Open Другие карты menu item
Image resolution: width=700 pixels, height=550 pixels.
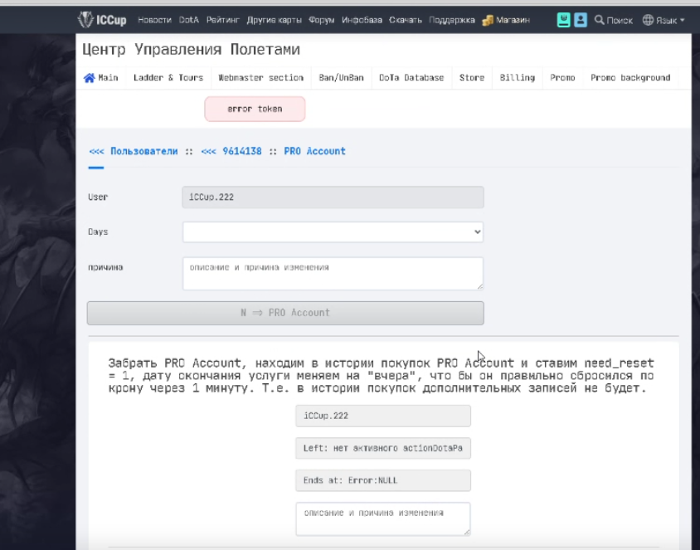click(x=274, y=20)
